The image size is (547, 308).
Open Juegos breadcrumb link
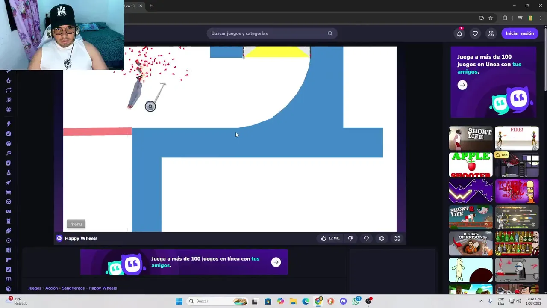pyautogui.click(x=35, y=288)
